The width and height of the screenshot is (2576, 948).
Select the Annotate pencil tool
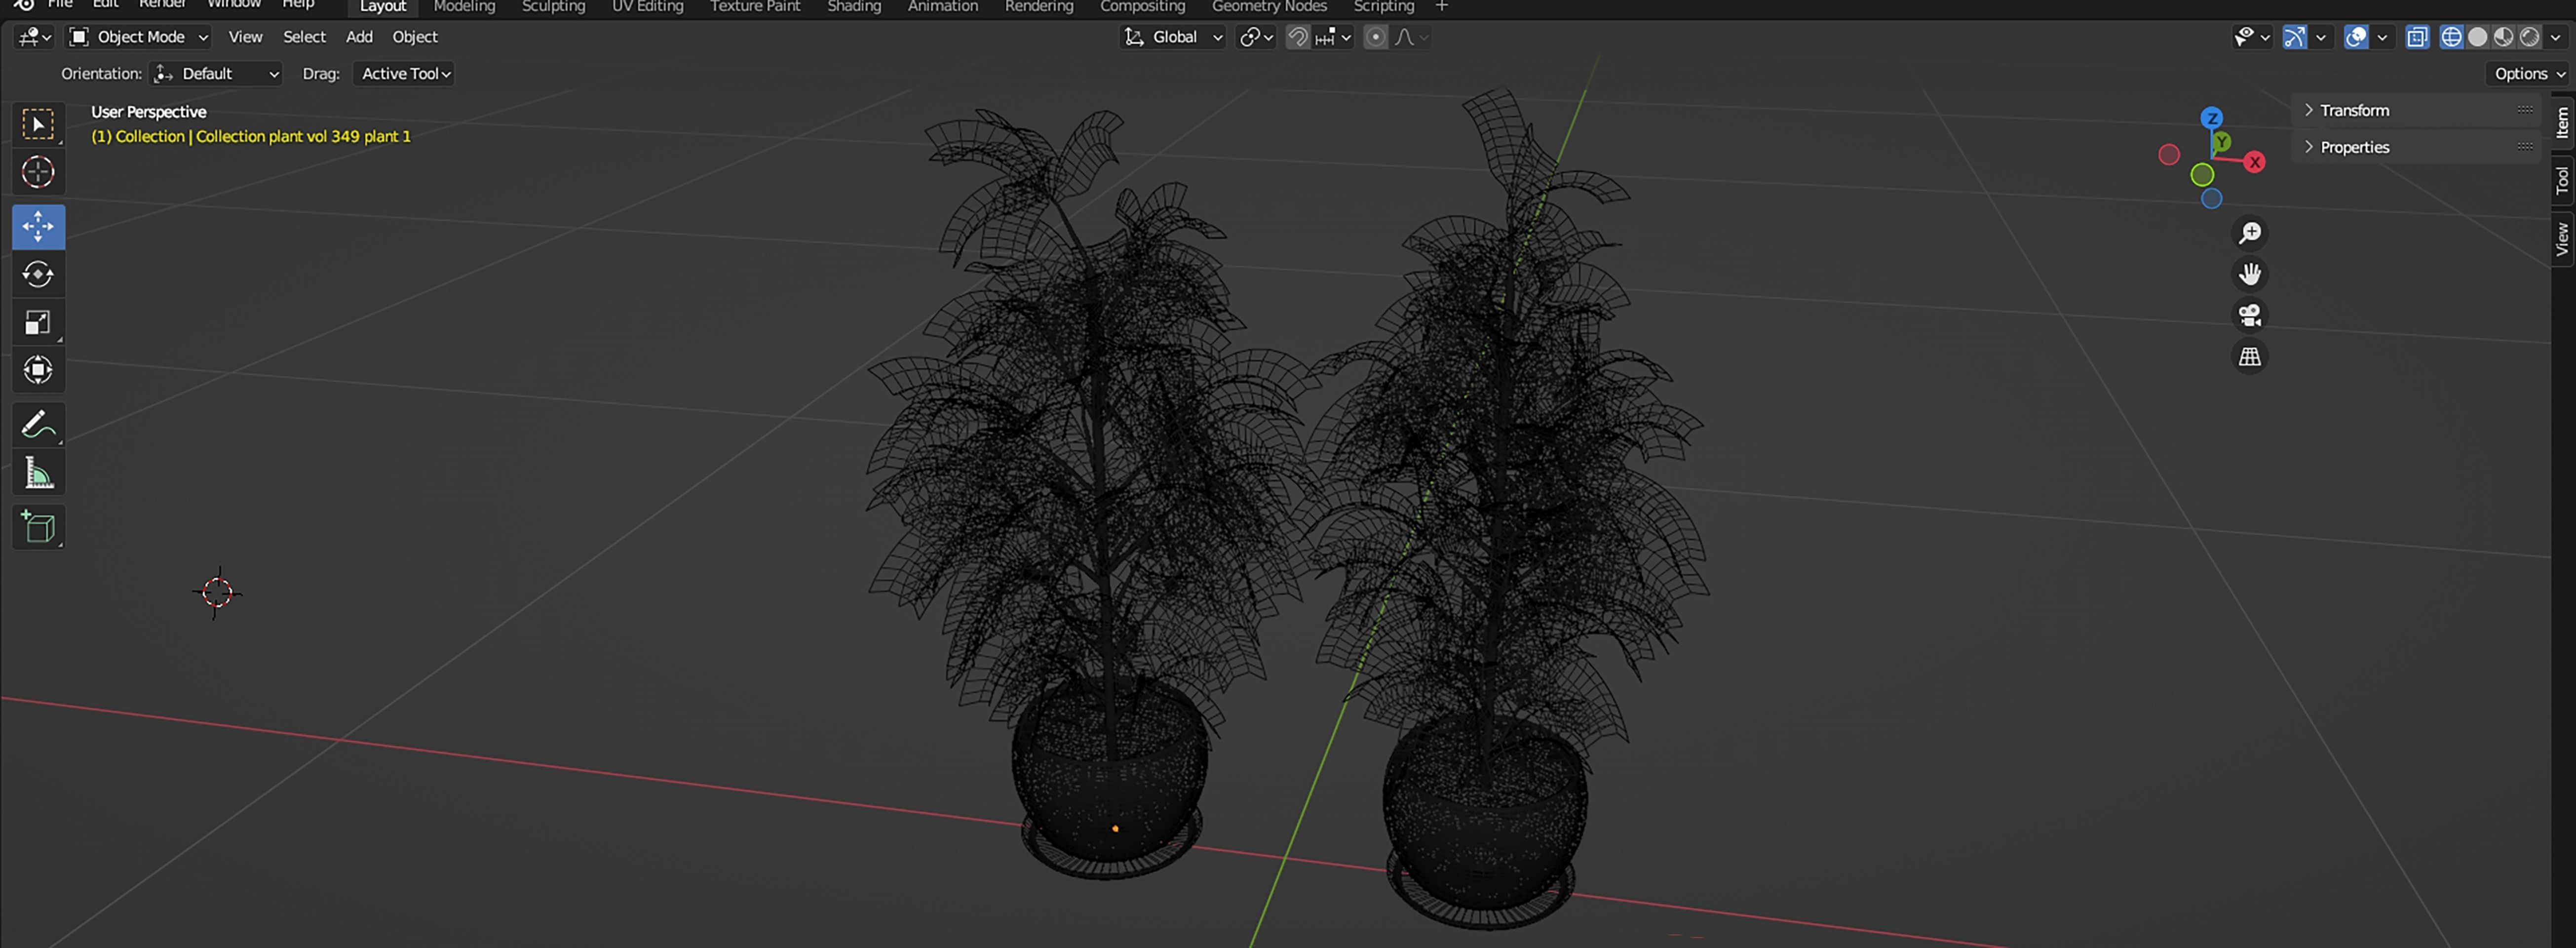38,425
